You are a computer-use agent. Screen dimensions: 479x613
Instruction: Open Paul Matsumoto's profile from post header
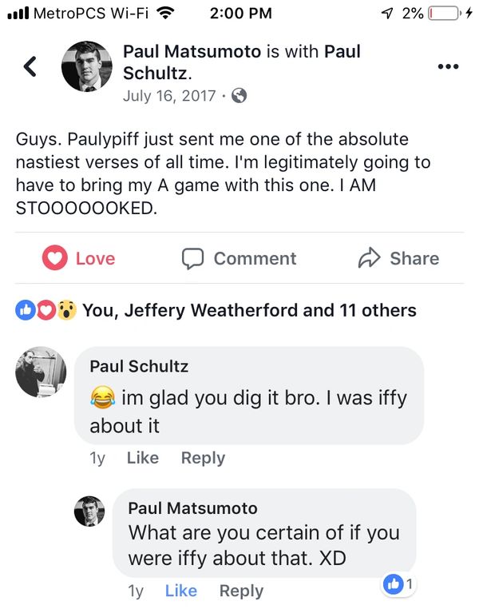point(193,52)
